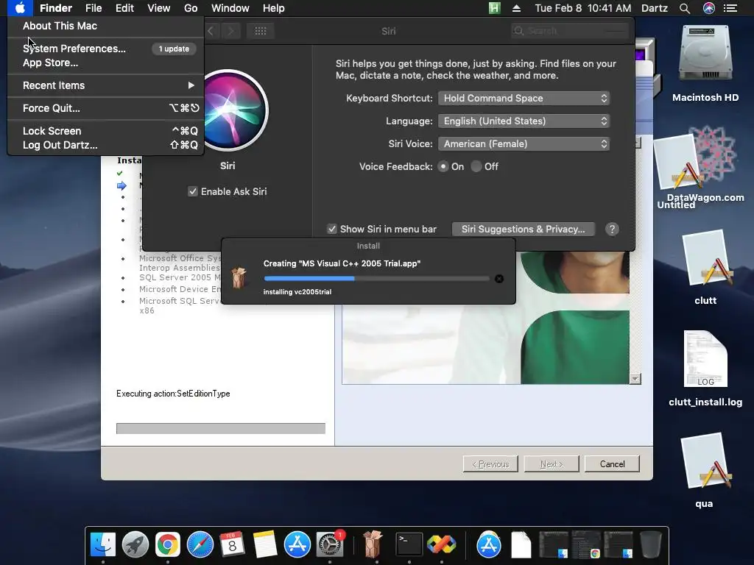
Task: Choose About This Mac
Action: (x=106, y=26)
